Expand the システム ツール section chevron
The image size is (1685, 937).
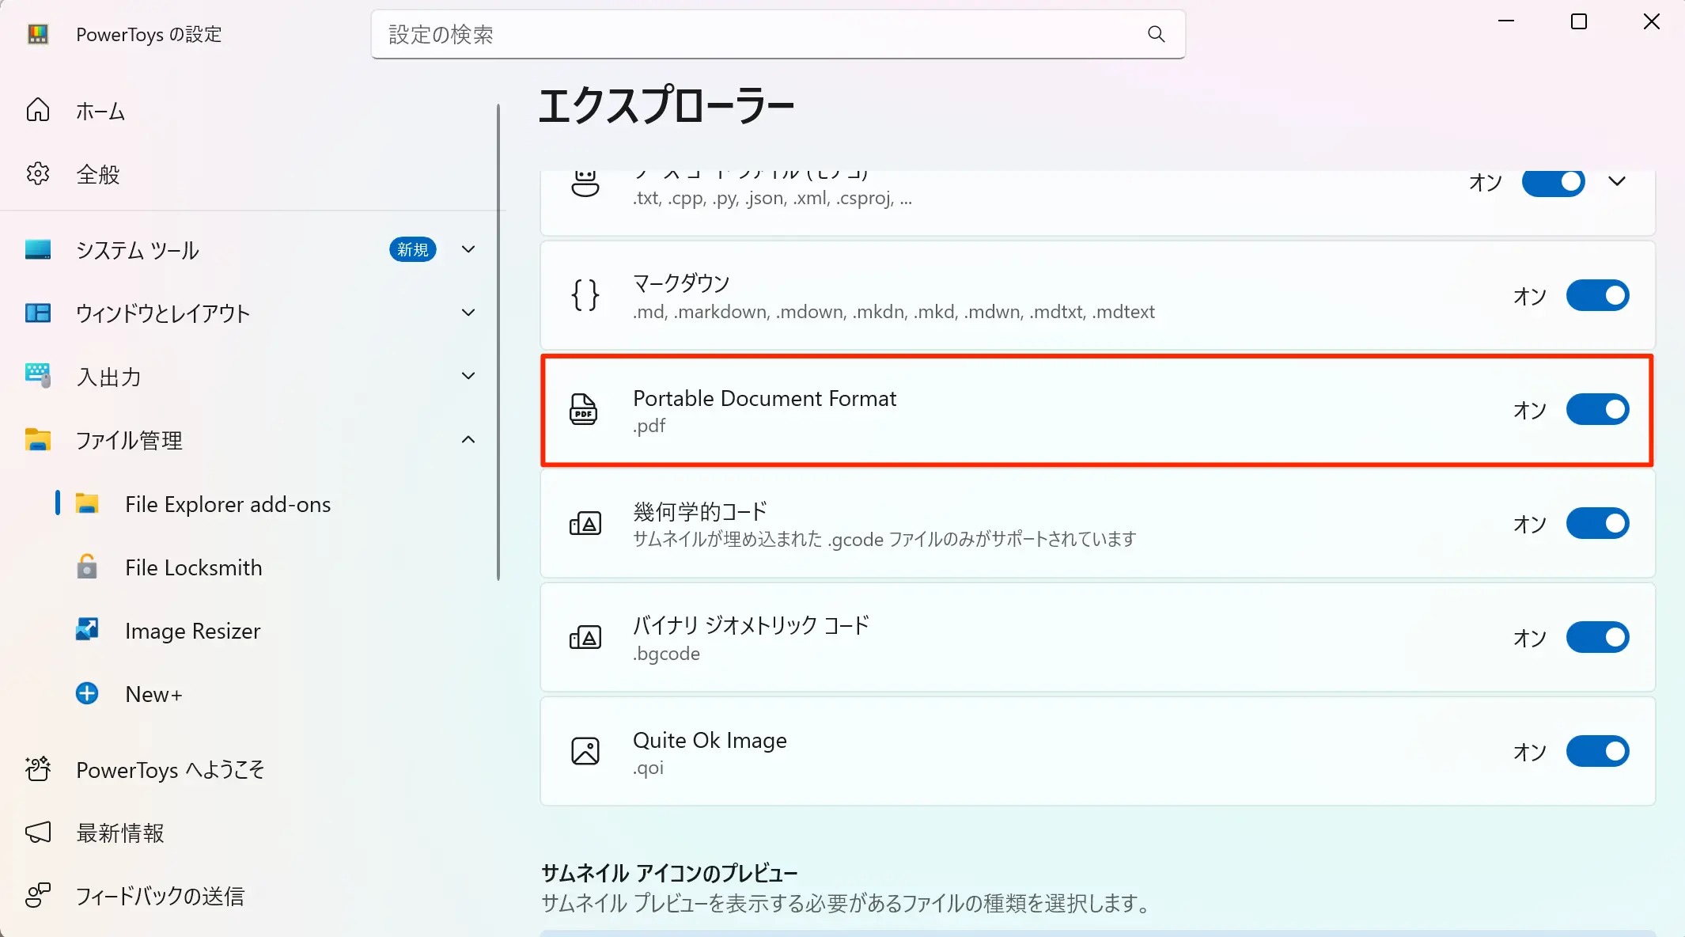468,249
